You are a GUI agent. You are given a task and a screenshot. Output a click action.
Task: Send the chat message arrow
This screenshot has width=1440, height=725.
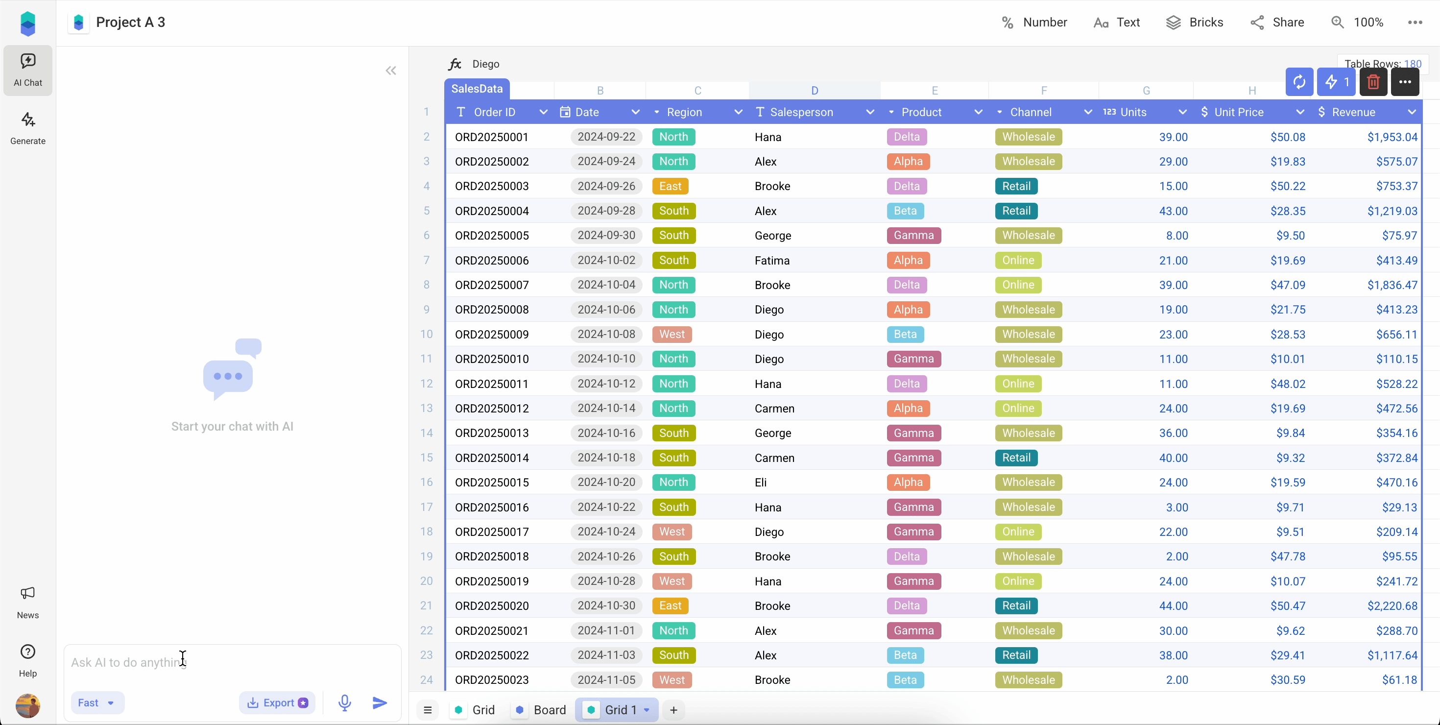[380, 702]
